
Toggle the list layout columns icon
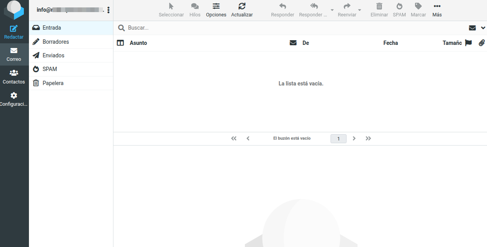(x=120, y=43)
